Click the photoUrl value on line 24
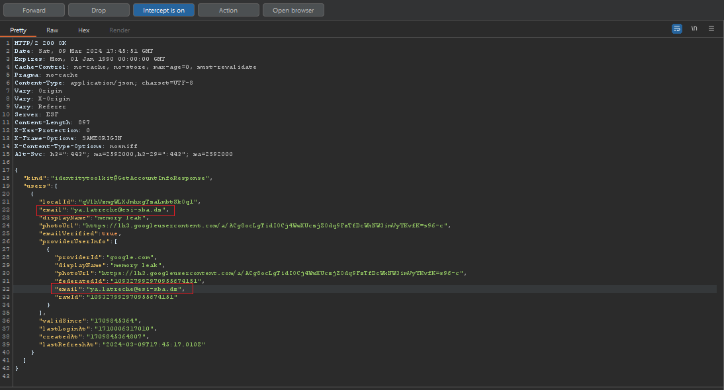The height and width of the screenshot is (390, 724). 265,225
